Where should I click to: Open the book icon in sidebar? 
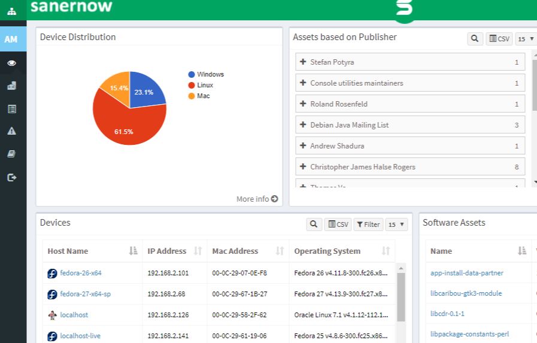click(x=11, y=154)
